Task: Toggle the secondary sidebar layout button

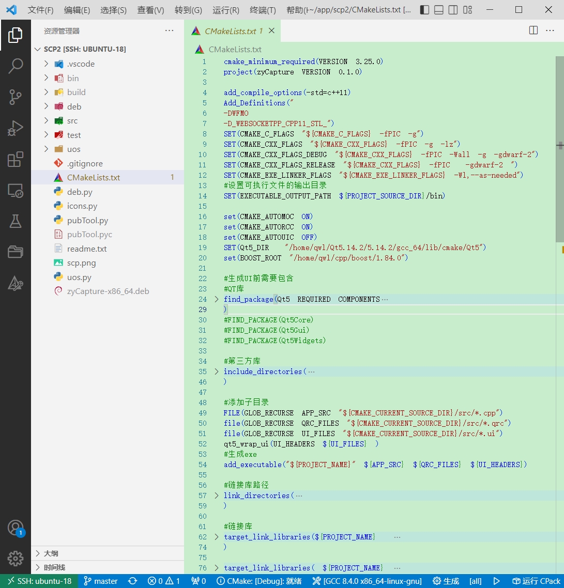Action: click(x=453, y=10)
